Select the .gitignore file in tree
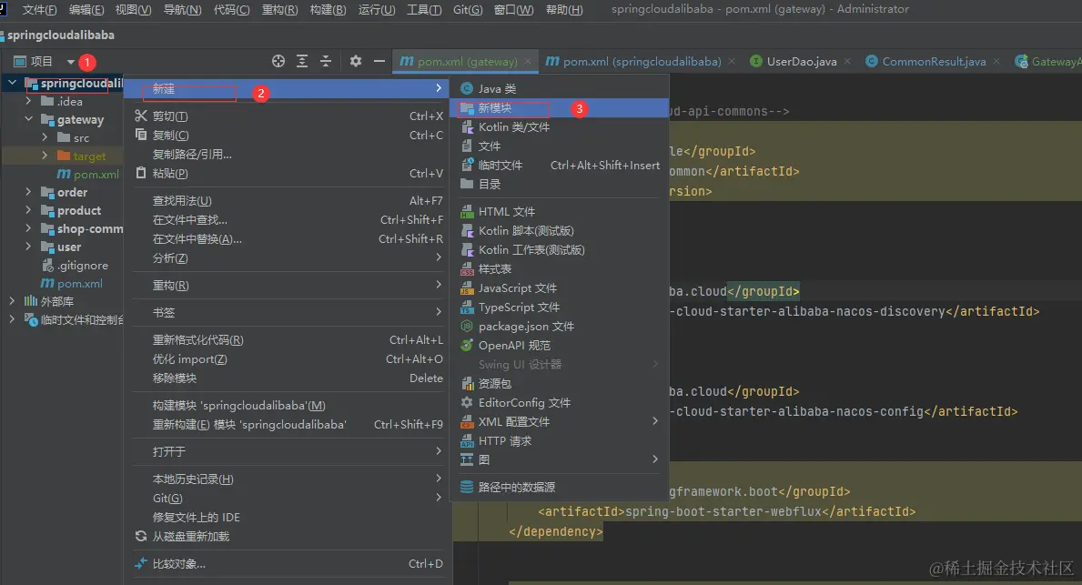1082x585 pixels. click(76, 265)
